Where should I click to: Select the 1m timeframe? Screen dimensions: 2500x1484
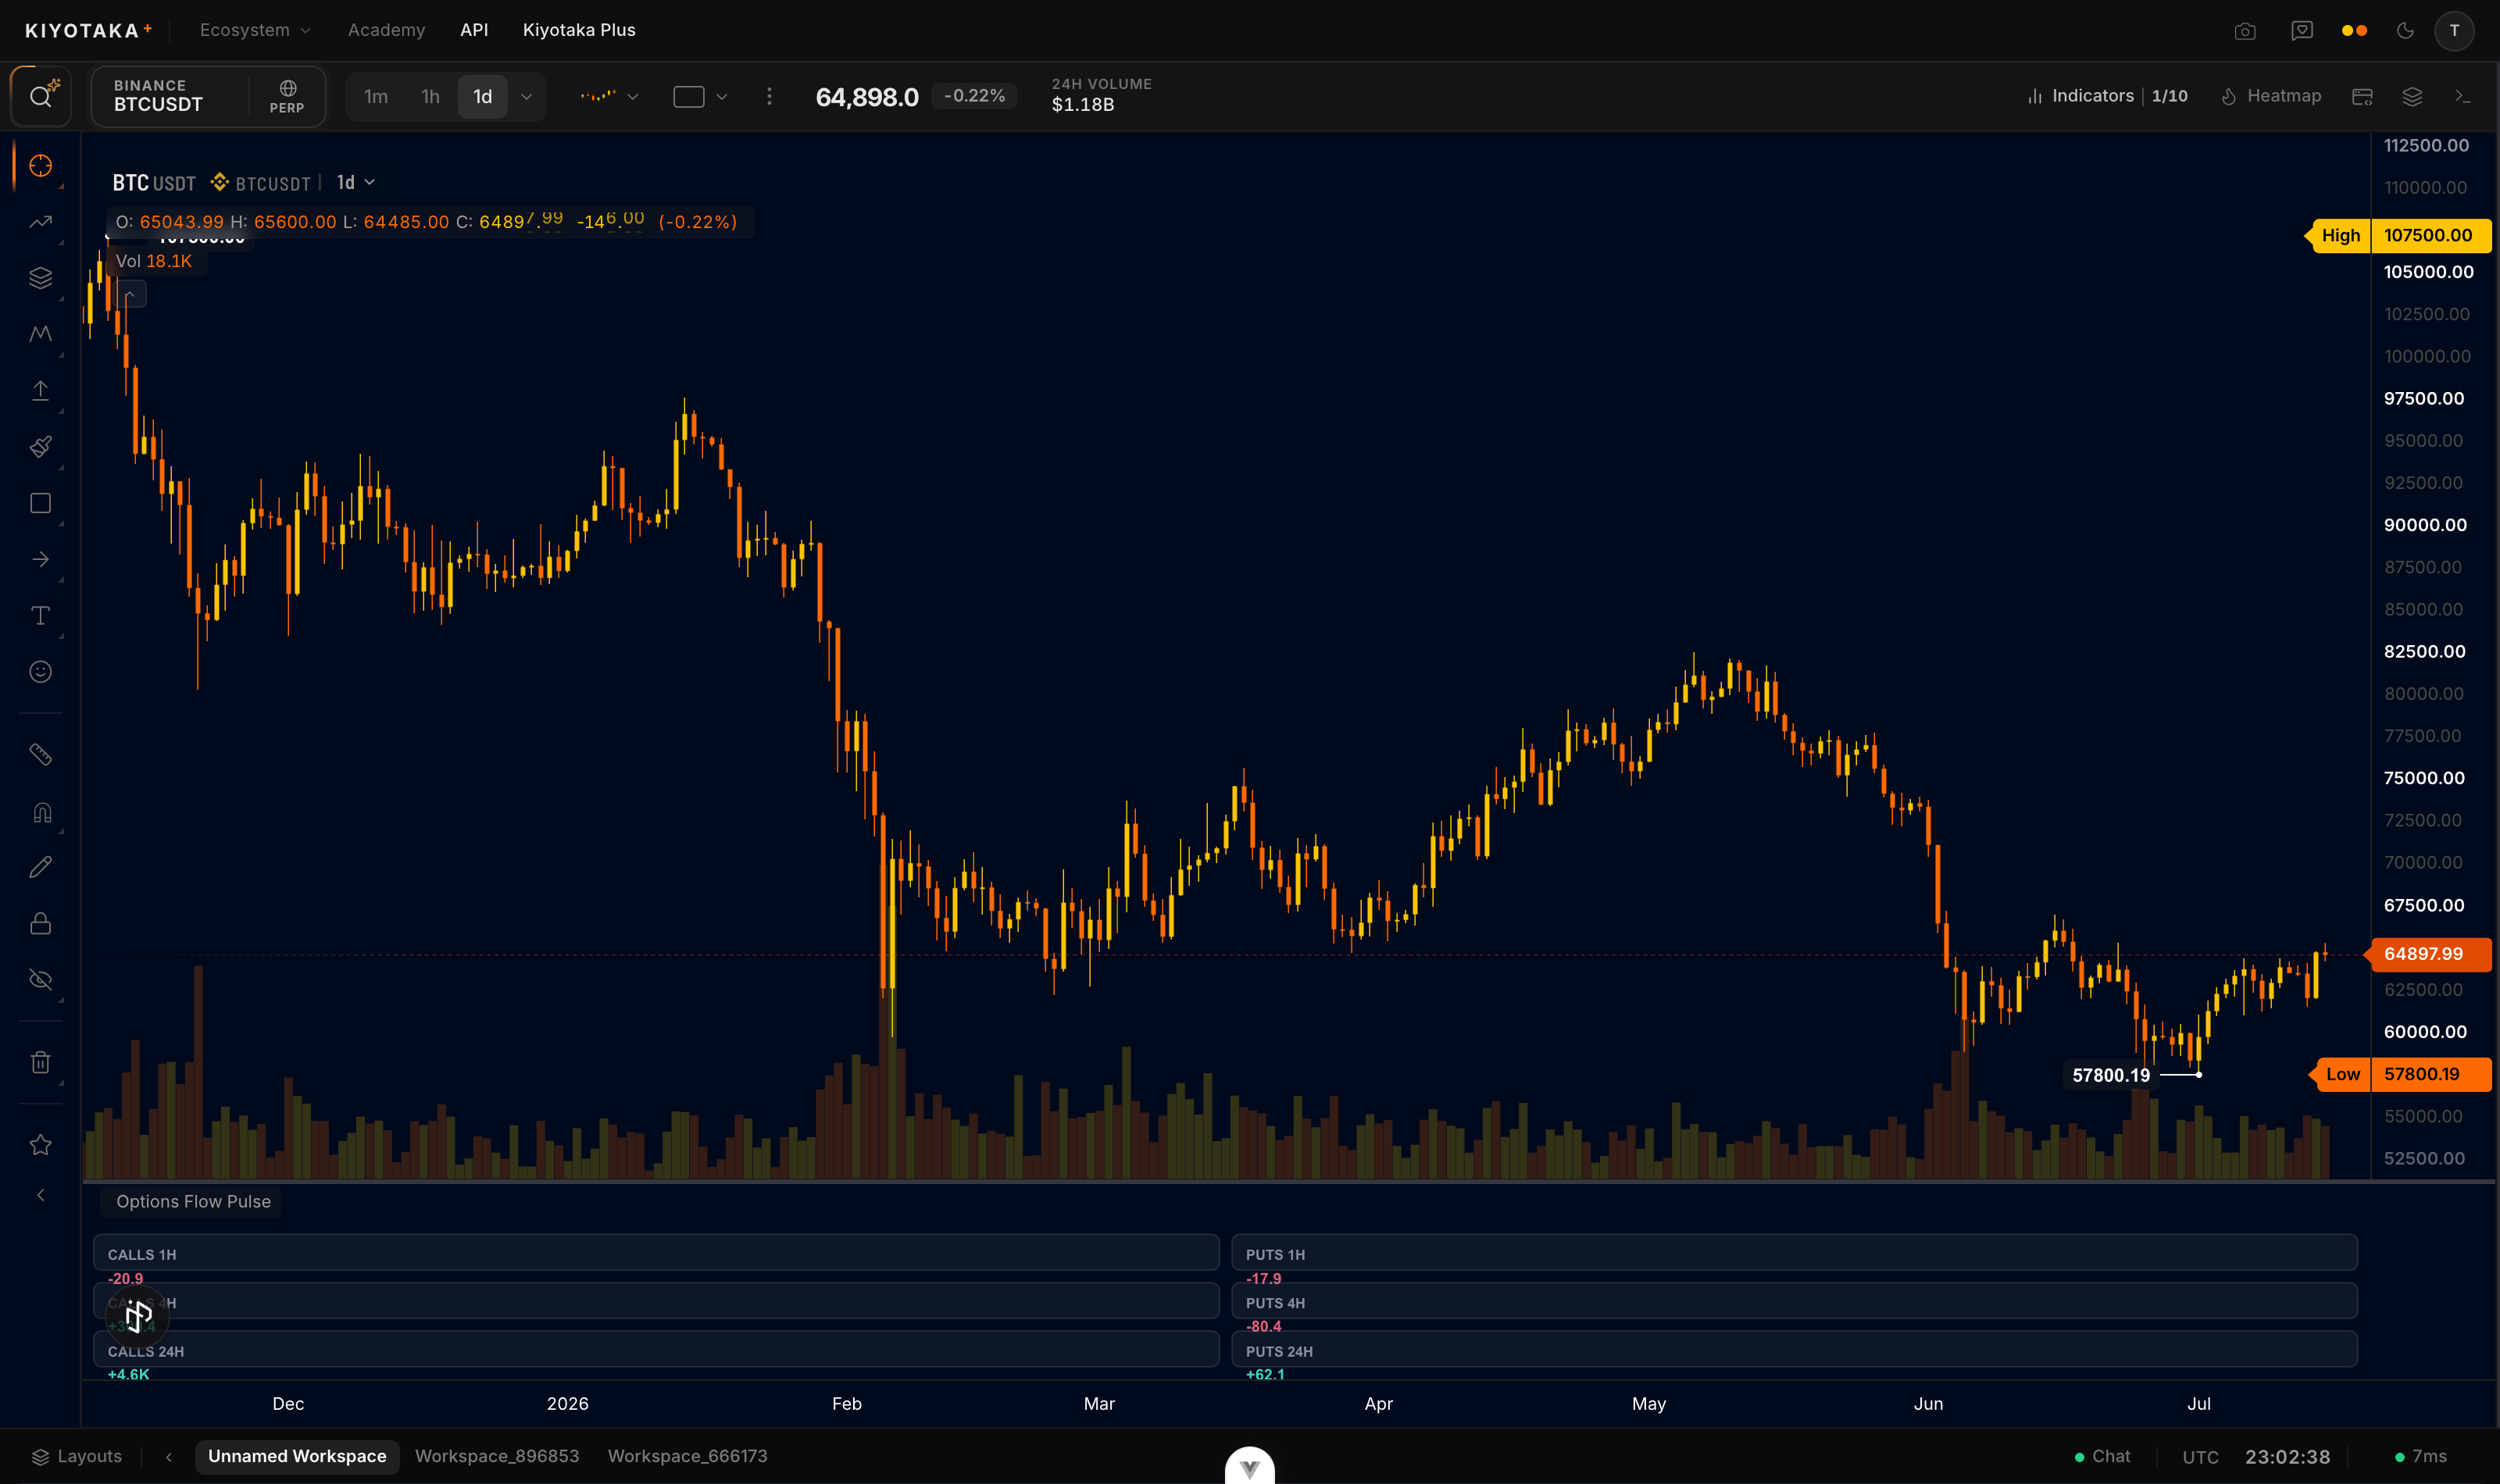[x=376, y=96]
